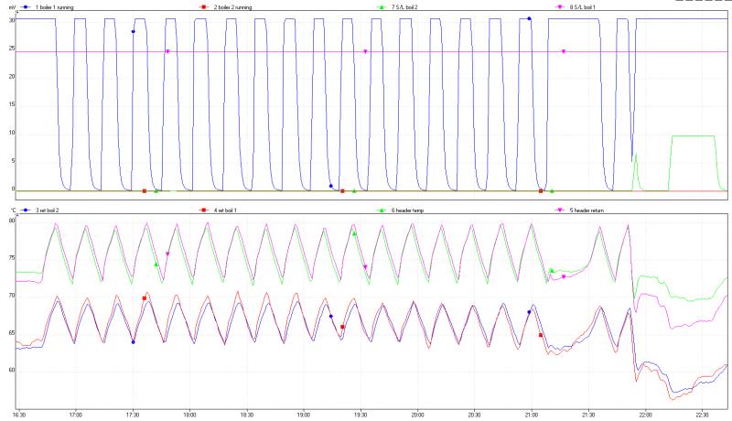
Task: Select red square marker near 17:30 in lower chart
Action: click(145, 298)
